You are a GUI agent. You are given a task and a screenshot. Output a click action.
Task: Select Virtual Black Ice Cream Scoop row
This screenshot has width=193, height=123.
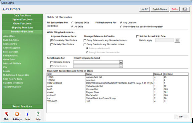pos(118,98)
